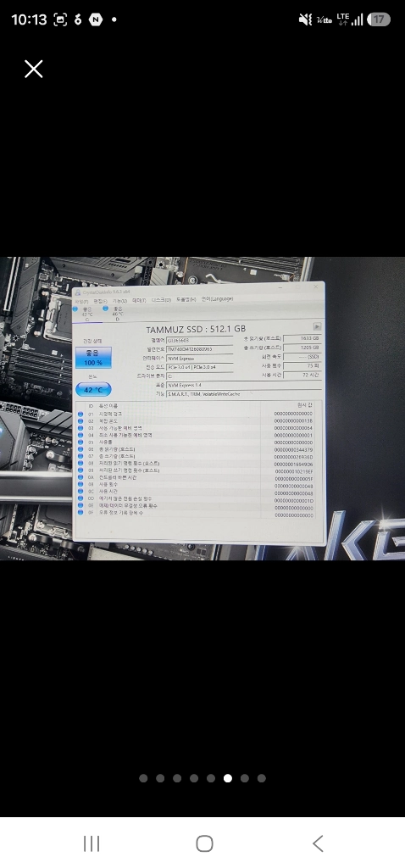This screenshot has height=868, width=405.
Task: Open the 디스크(D) menu in CrystalDiskInfo
Action: point(162,300)
